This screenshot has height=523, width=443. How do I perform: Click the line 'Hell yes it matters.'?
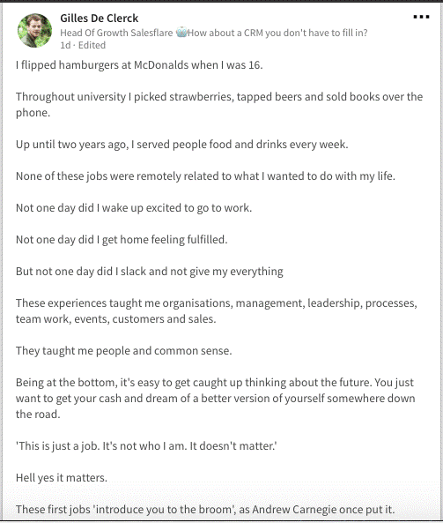coord(62,478)
